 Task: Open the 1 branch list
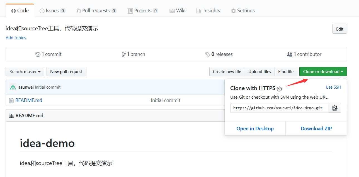[134, 54]
